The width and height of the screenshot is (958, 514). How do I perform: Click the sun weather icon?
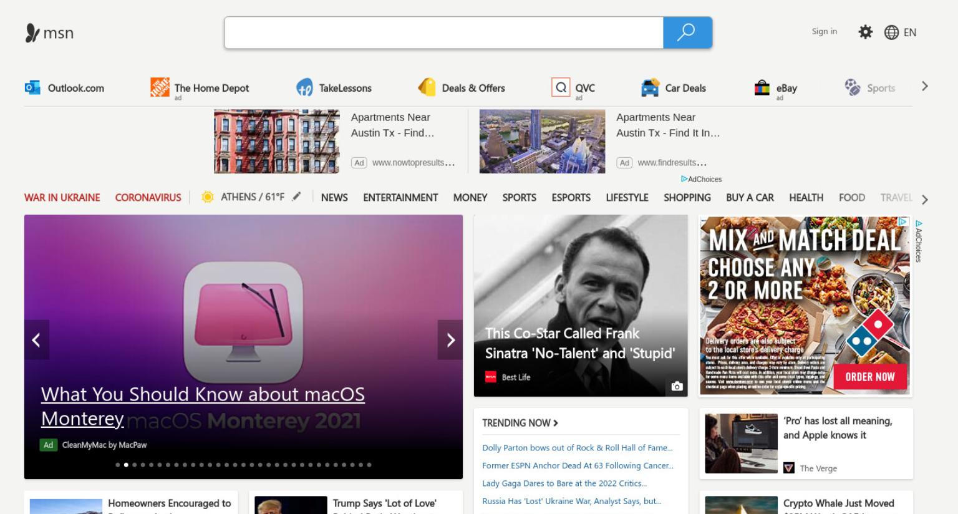pos(207,197)
